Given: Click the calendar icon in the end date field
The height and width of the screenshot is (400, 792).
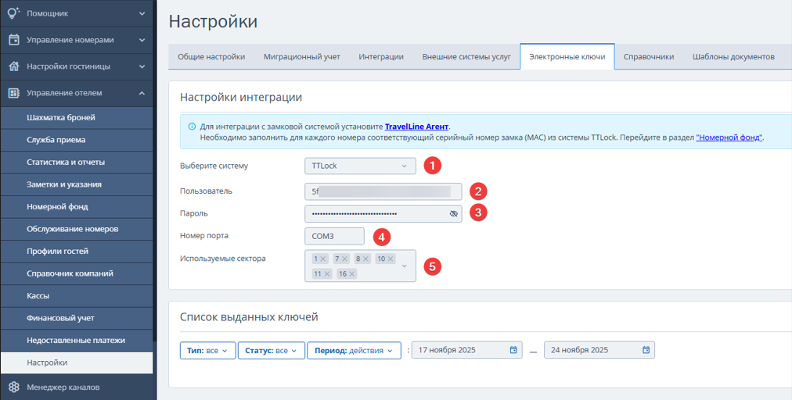Looking at the screenshot, I should (646, 350).
